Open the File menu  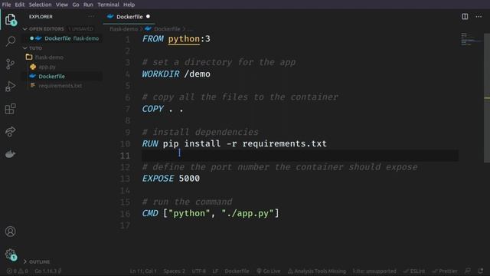pyautogui.click(x=6, y=5)
